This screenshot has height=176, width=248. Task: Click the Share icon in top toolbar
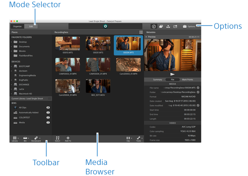[x=175, y=26]
